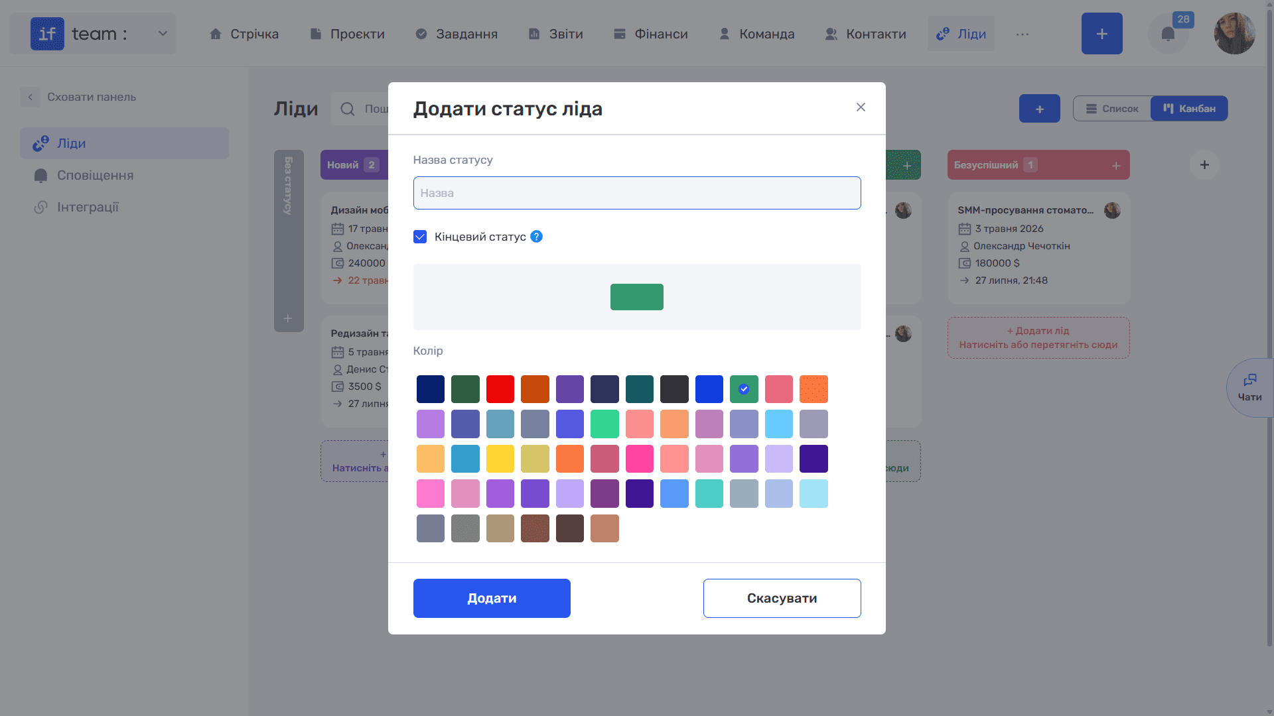Click the Скасувати button
This screenshot has height=716, width=1274.
tap(782, 598)
